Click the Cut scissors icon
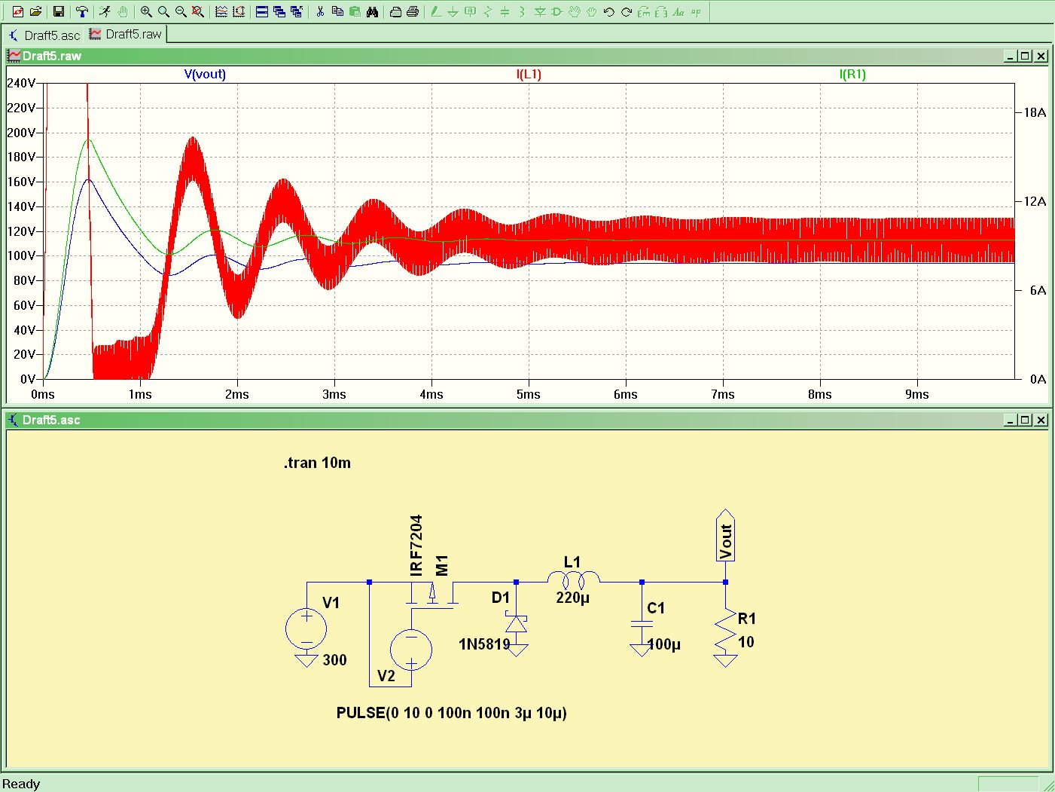Screen dimensions: 1055x792 coord(320,12)
